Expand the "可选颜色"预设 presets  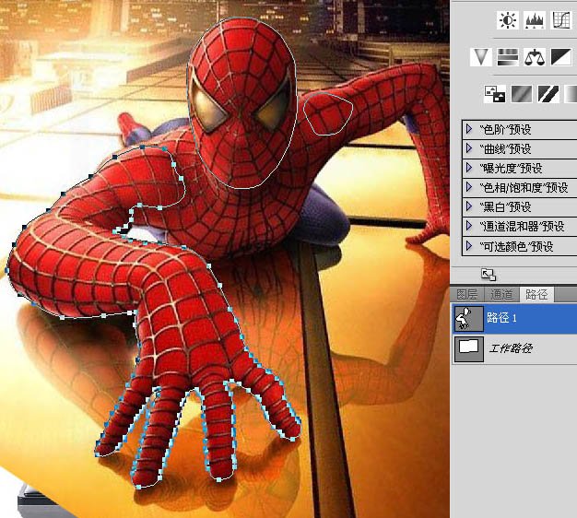(x=469, y=246)
